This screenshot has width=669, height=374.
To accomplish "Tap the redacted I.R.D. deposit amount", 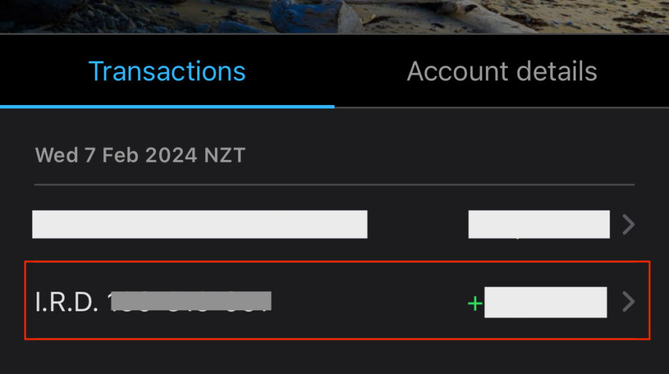I will tap(545, 302).
